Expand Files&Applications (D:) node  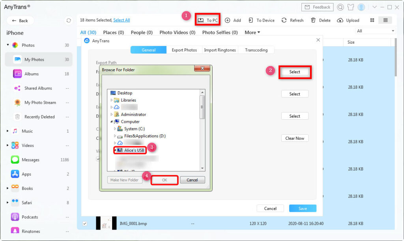coord(115,136)
